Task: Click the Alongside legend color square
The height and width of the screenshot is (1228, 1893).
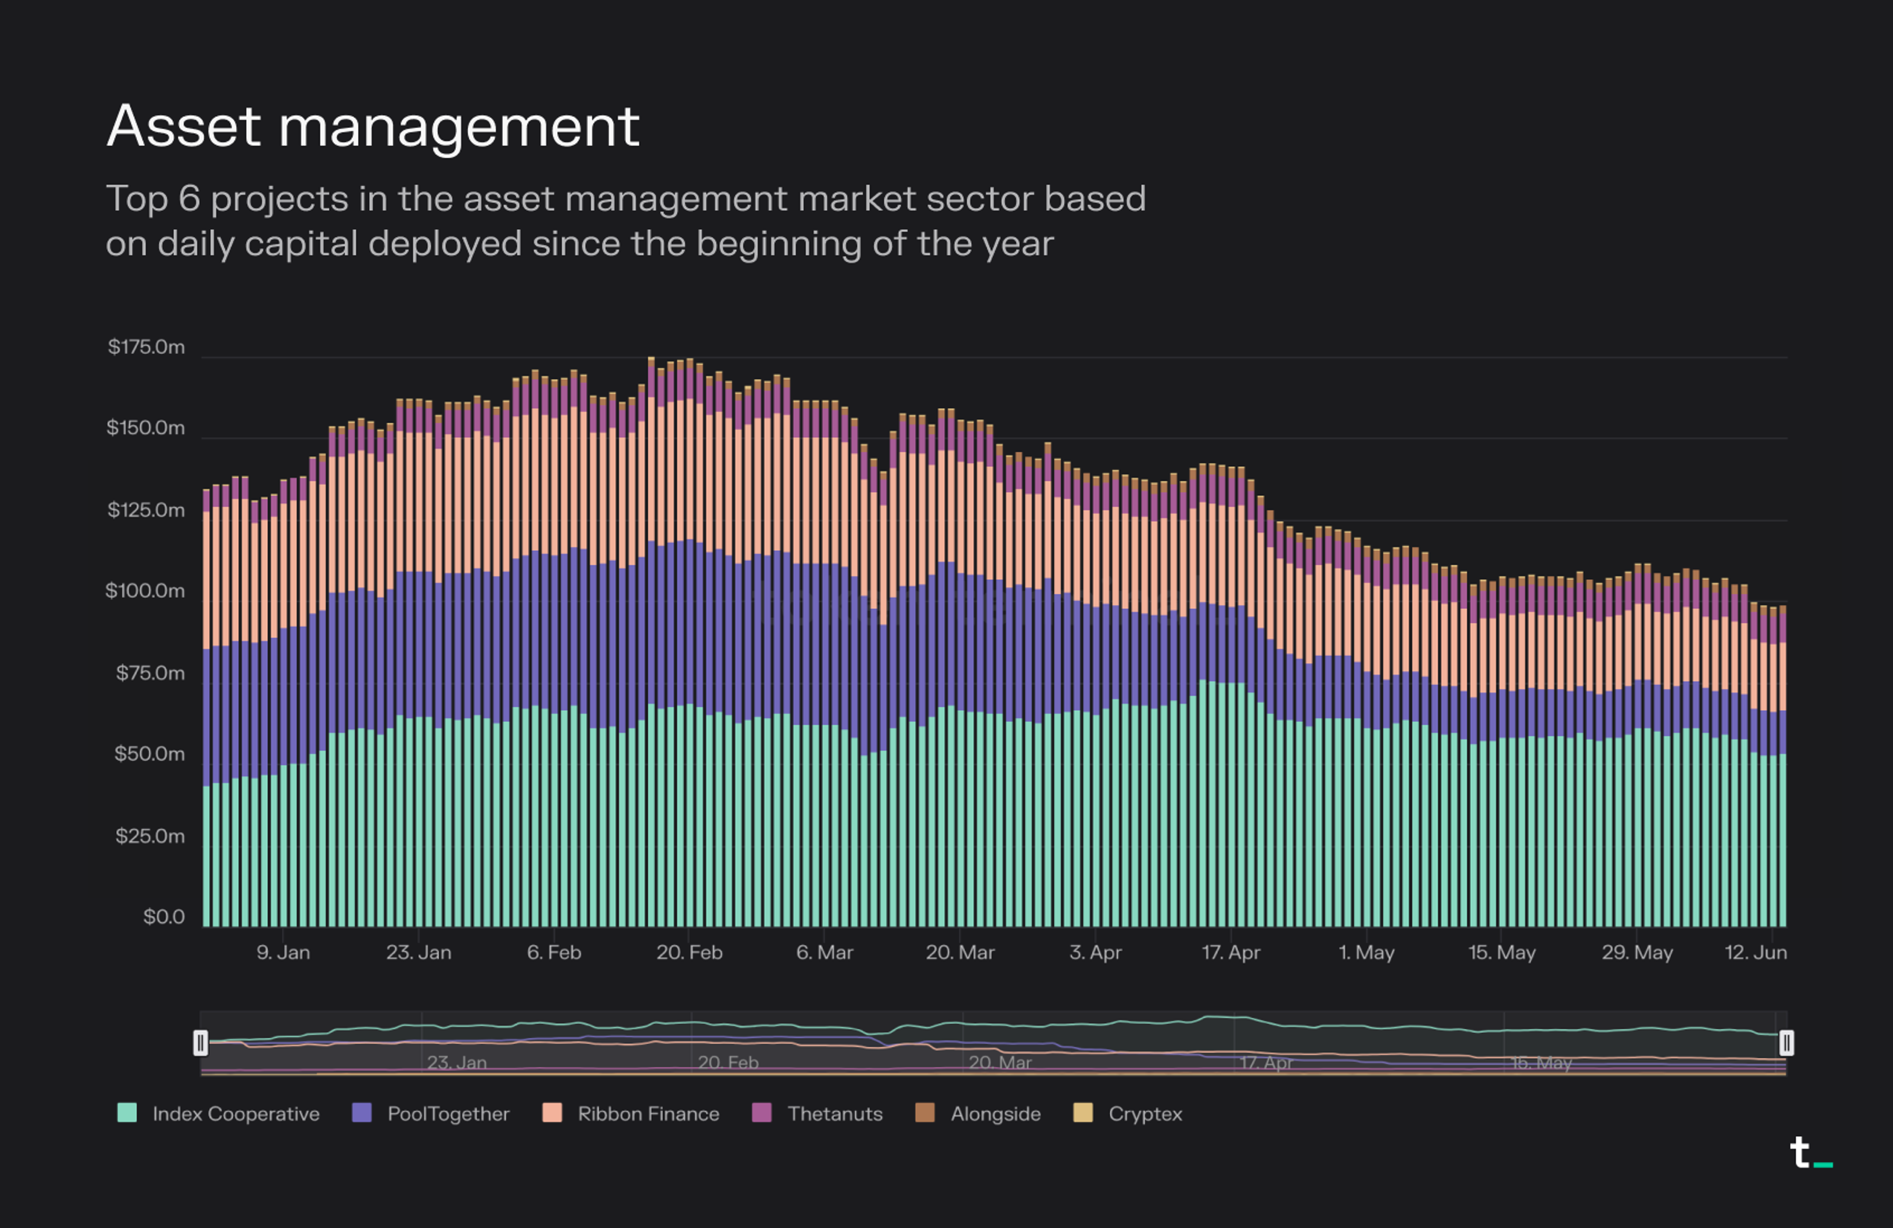Action: [x=925, y=1113]
